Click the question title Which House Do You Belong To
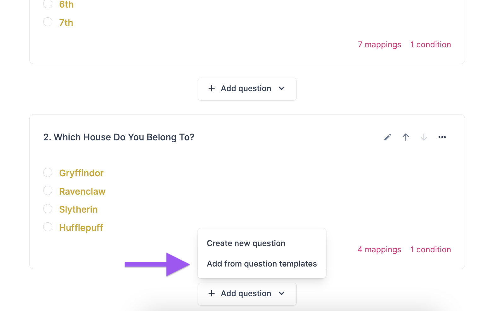Screen dimensions: 483x311 tap(119, 138)
